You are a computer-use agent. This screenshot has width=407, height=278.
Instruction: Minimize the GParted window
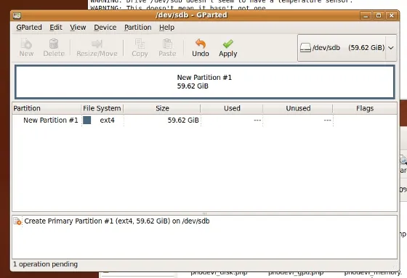coord(366,15)
